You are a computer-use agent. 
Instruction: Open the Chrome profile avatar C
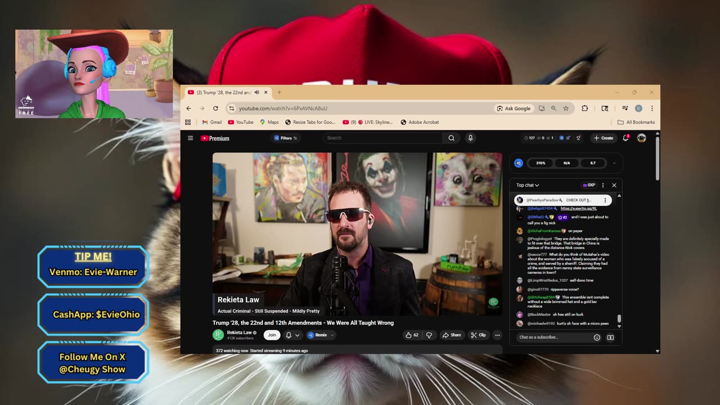pos(638,109)
